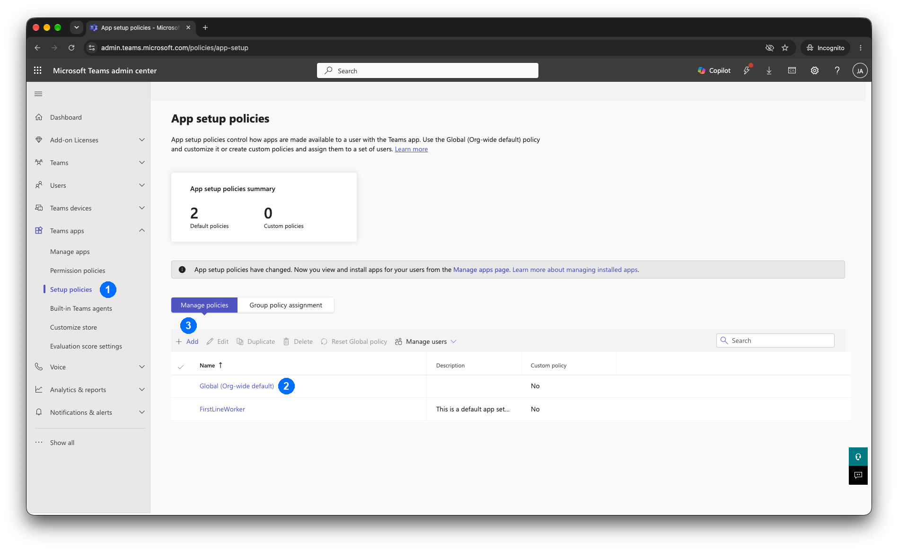Open the browser tab search dropdown
The width and height of the screenshot is (898, 550).
tap(77, 27)
